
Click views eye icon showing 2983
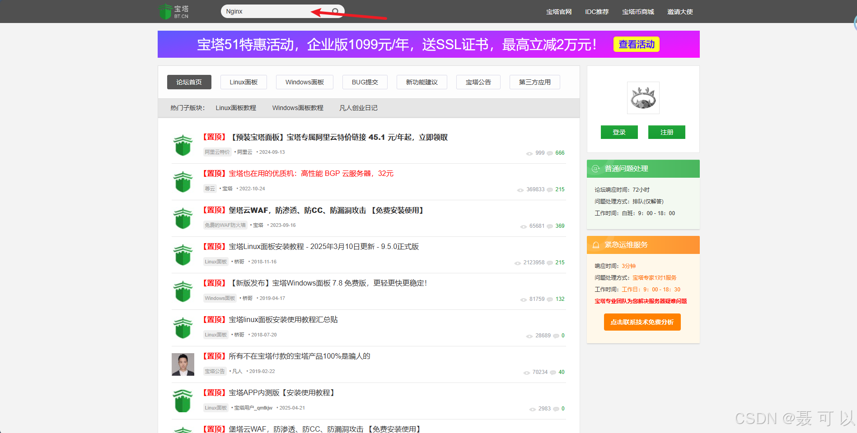pyautogui.click(x=533, y=409)
